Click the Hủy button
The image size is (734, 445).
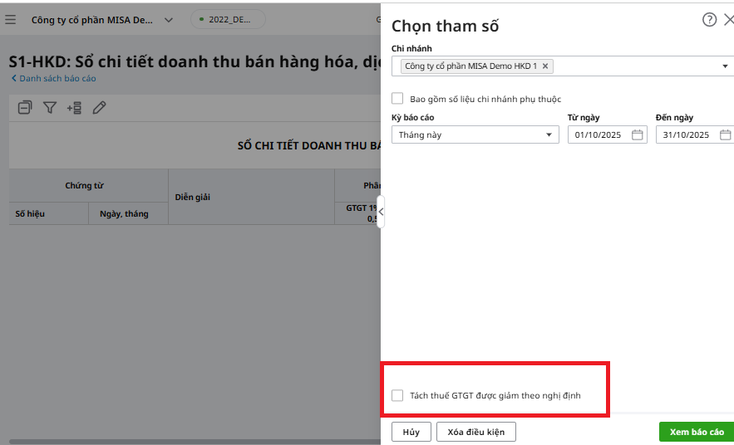[x=411, y=432]
